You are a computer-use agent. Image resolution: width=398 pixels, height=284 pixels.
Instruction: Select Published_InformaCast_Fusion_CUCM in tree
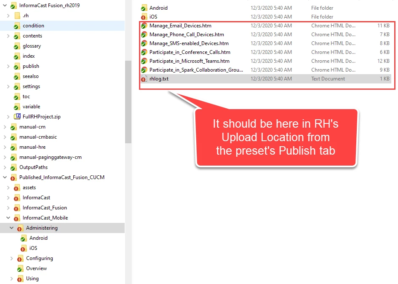coord(61,177)
